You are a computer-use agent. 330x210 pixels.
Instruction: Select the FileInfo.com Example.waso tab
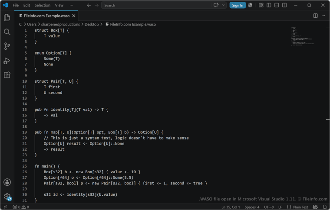click(46, 16)
